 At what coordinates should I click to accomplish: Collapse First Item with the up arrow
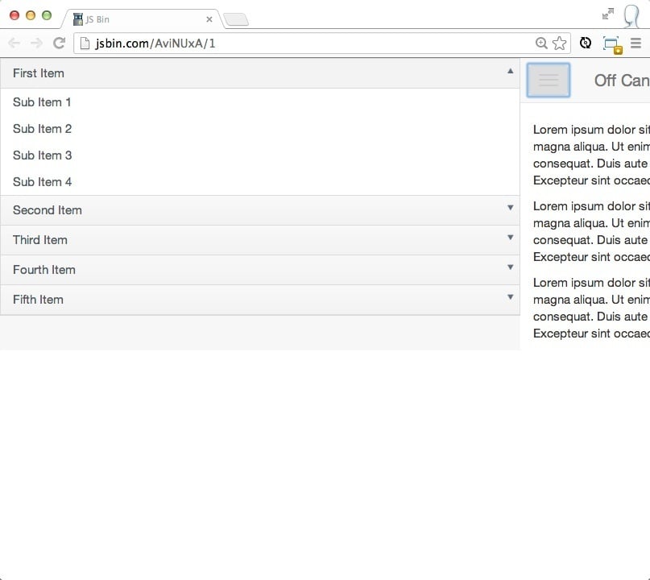511,71
